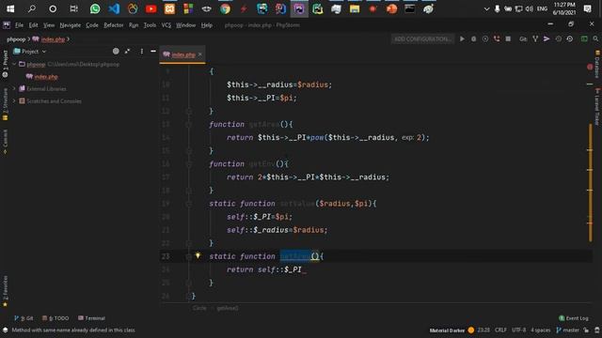Click the green Run play icon
This screenshot has width=602, height=338.
[462, 39]
